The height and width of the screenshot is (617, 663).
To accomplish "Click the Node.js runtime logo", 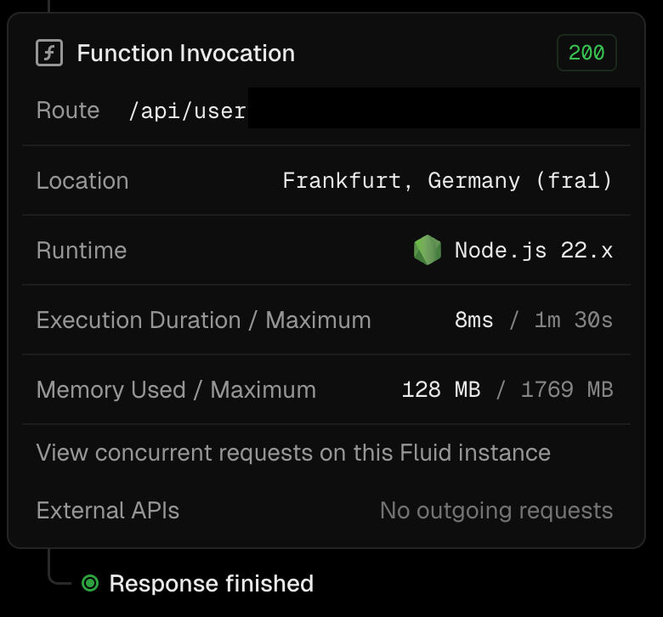I will 428,251.
